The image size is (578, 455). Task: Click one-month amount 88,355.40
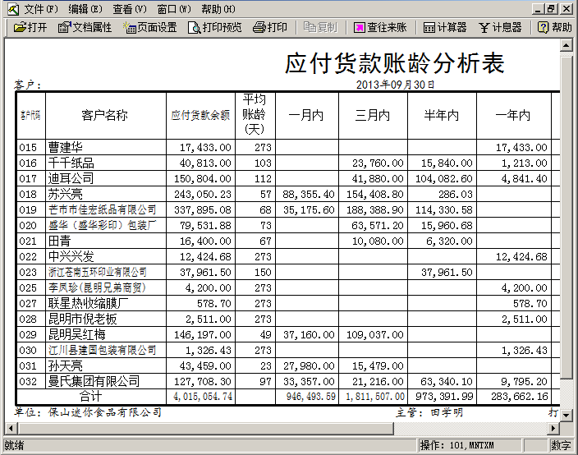[309, 195]
